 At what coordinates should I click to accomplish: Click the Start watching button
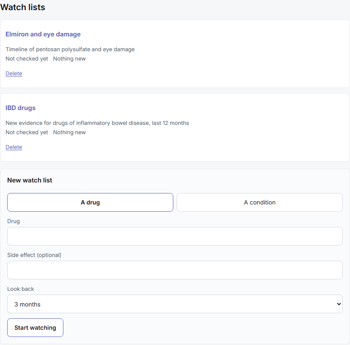click(35, 328)
